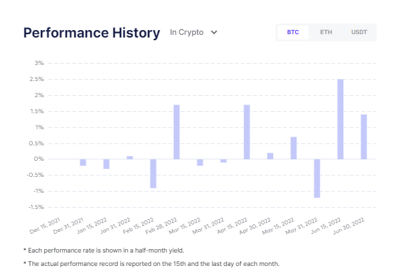
Task: Select the BTC tab
Action: pos(293,32)
